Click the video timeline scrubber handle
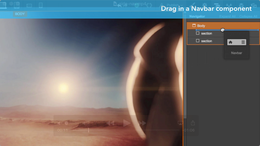The height and width of the screenshot is (146, 260). point(88,130)
